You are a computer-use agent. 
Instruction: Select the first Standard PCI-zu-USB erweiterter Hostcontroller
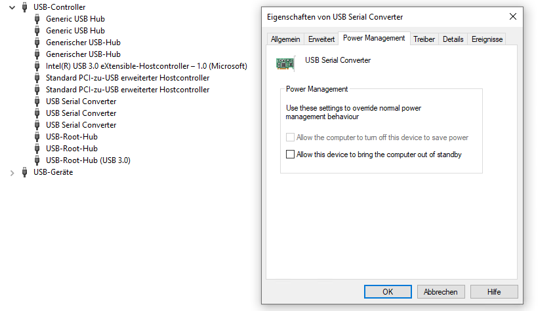point(127,78)
